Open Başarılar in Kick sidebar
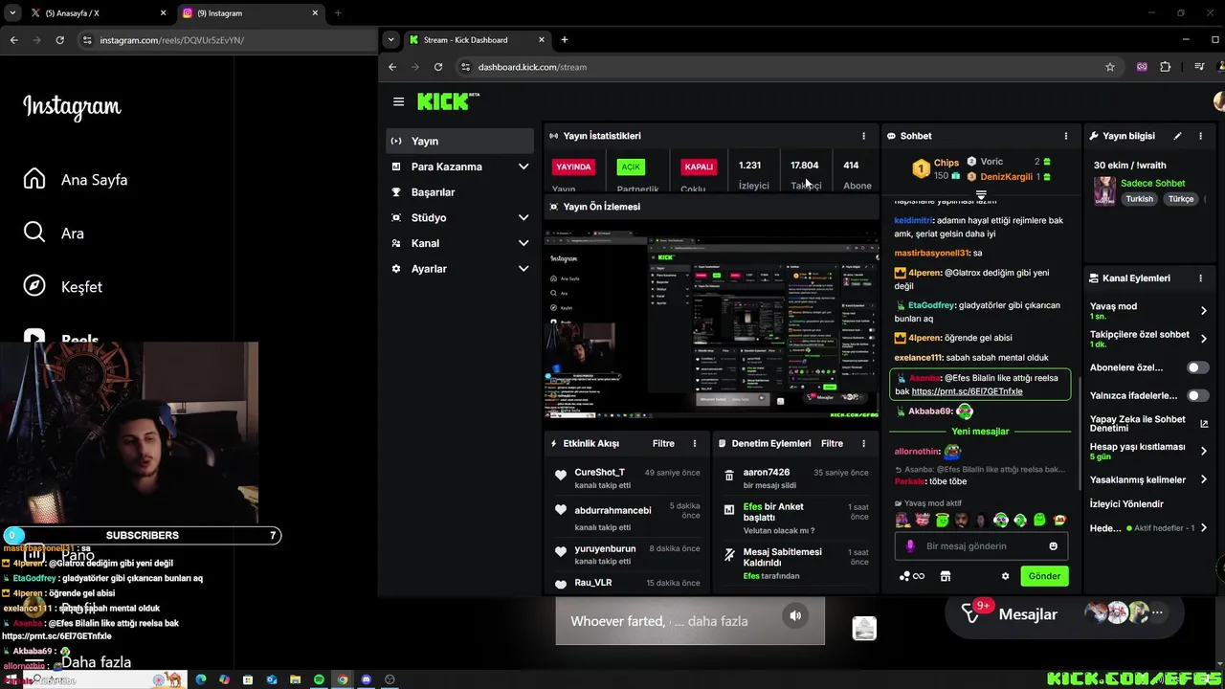Screen dimensions: 1225x689 point(460,192)
